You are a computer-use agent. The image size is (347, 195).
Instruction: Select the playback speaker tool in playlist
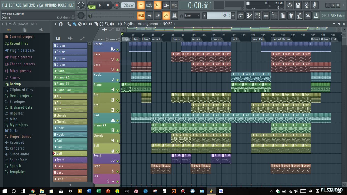coord(112,24)
